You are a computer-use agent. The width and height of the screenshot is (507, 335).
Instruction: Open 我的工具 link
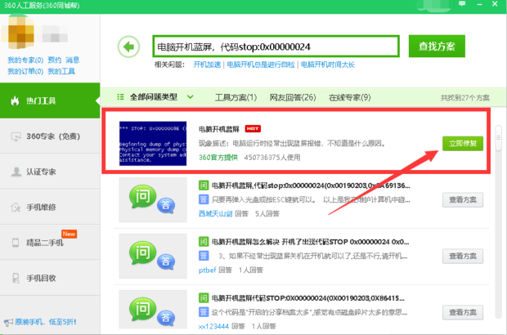pyautogui.click(x=61, y=71)
